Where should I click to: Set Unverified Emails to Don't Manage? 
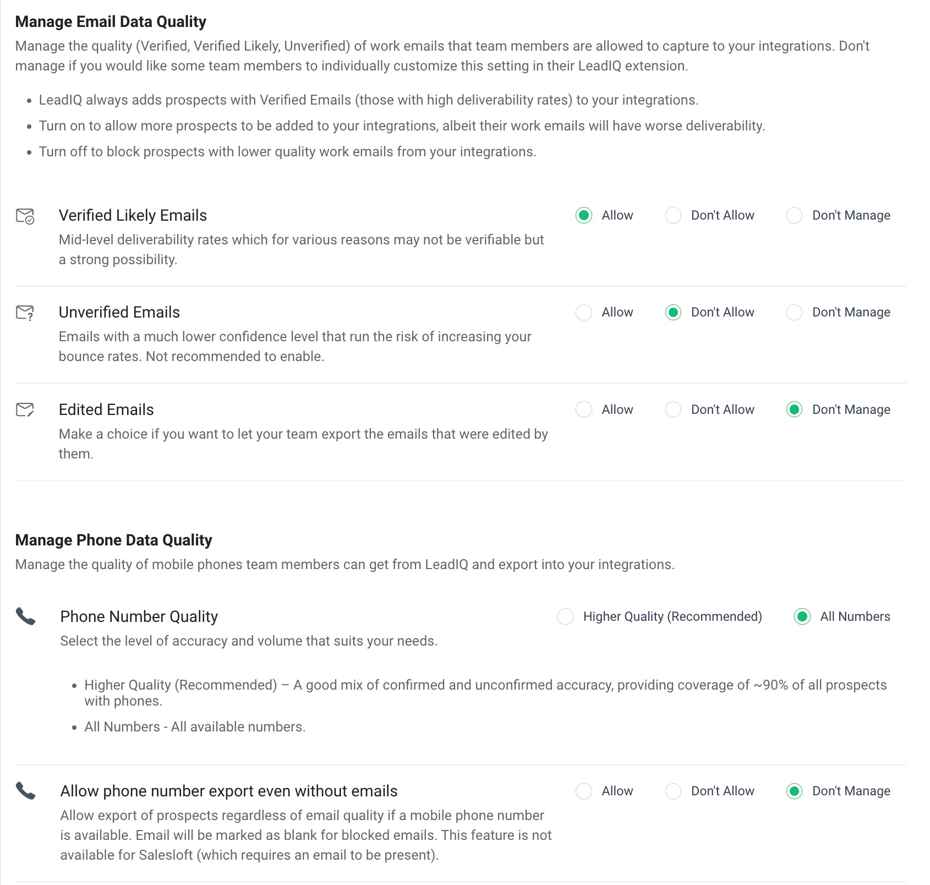click(x=795, y=312)
